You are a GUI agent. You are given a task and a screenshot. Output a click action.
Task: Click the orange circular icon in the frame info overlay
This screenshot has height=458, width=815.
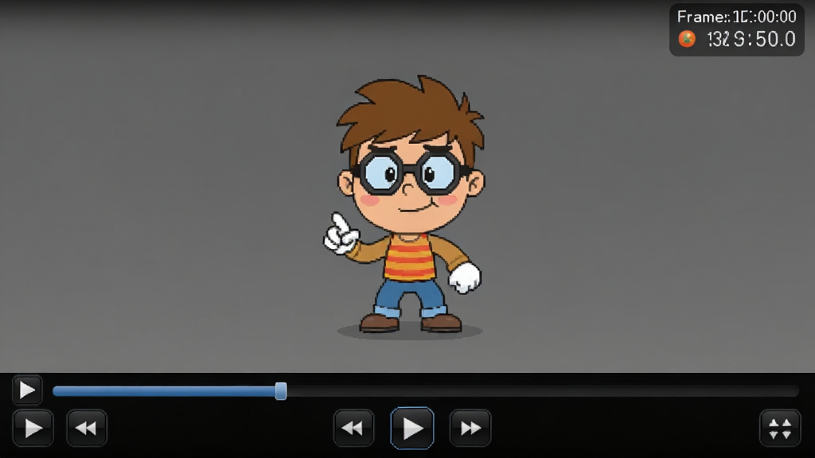click(x=687, y=39)
